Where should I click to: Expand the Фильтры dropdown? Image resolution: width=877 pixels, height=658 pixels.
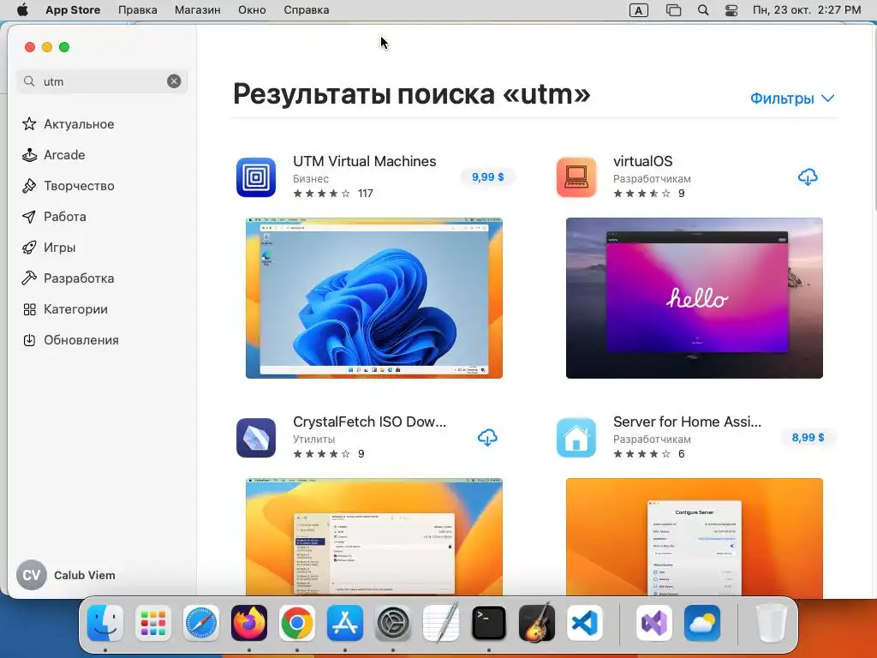(x=792, y=99)
